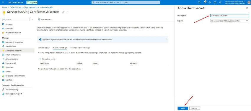This screenshot has width=251, height=111.
Task: Dismiss the blue info banner
Action: [166, 39]
